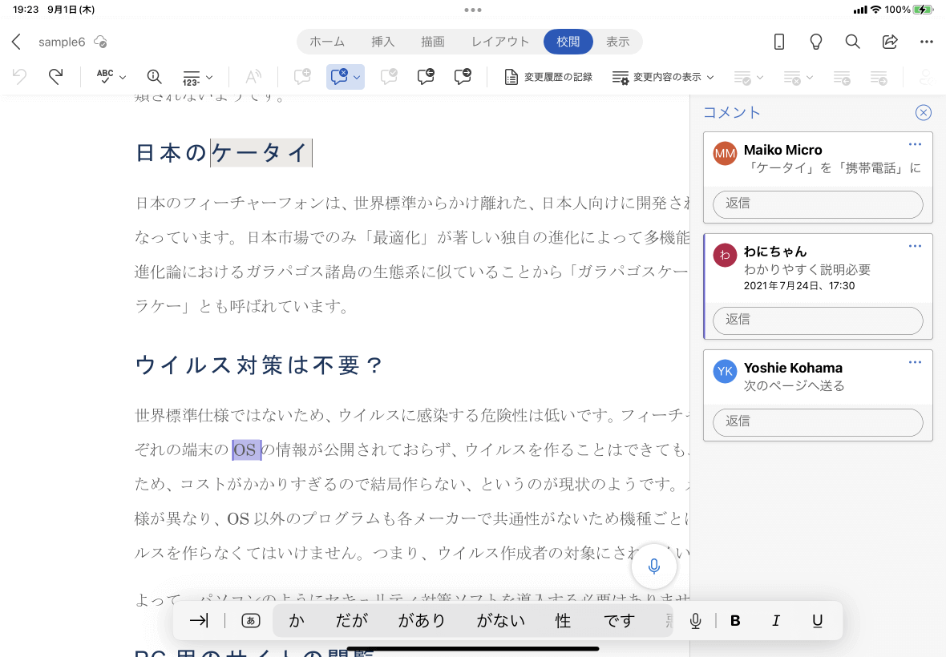Screen dimensions: 946x657
Task: Share the document
Action: tap(890, 42)
